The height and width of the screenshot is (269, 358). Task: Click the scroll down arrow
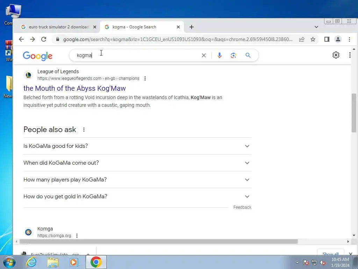pos(354,235)
